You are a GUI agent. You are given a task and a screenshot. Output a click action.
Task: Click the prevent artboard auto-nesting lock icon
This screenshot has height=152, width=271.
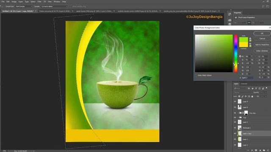click(249, 97)
